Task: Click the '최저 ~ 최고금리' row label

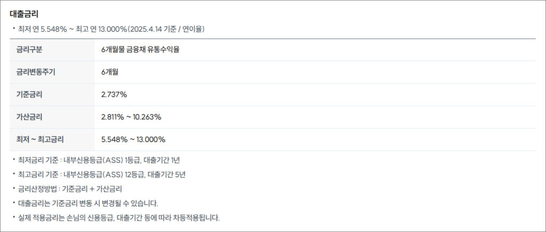Action: point(40,139)
